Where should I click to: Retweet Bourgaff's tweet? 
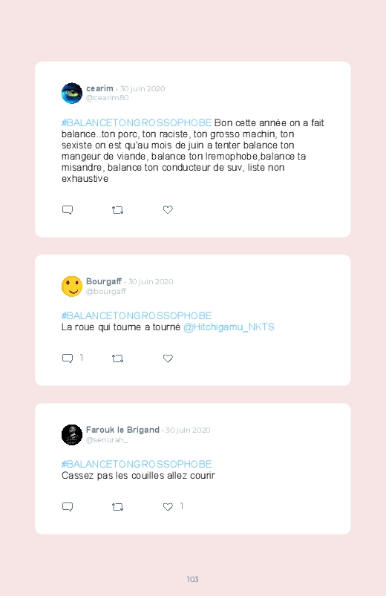point(117,358)
